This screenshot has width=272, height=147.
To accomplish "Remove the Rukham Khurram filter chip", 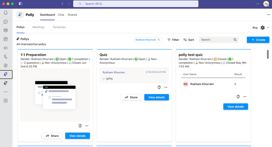I will tap(159, 40).
